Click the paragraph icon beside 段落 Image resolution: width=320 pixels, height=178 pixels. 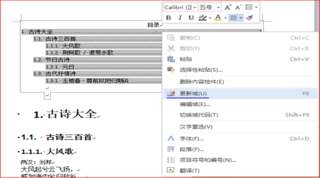click(x=171, y=149)
